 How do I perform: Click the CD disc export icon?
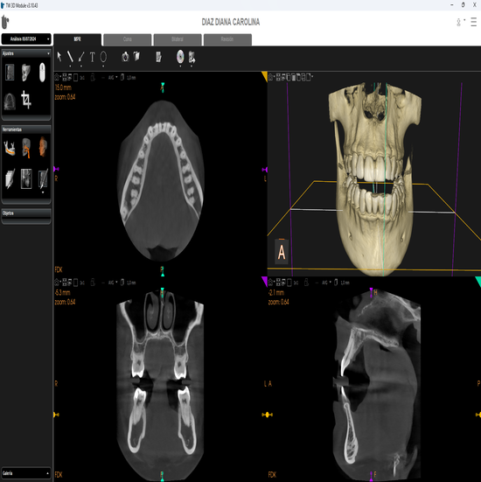point(180,57)
